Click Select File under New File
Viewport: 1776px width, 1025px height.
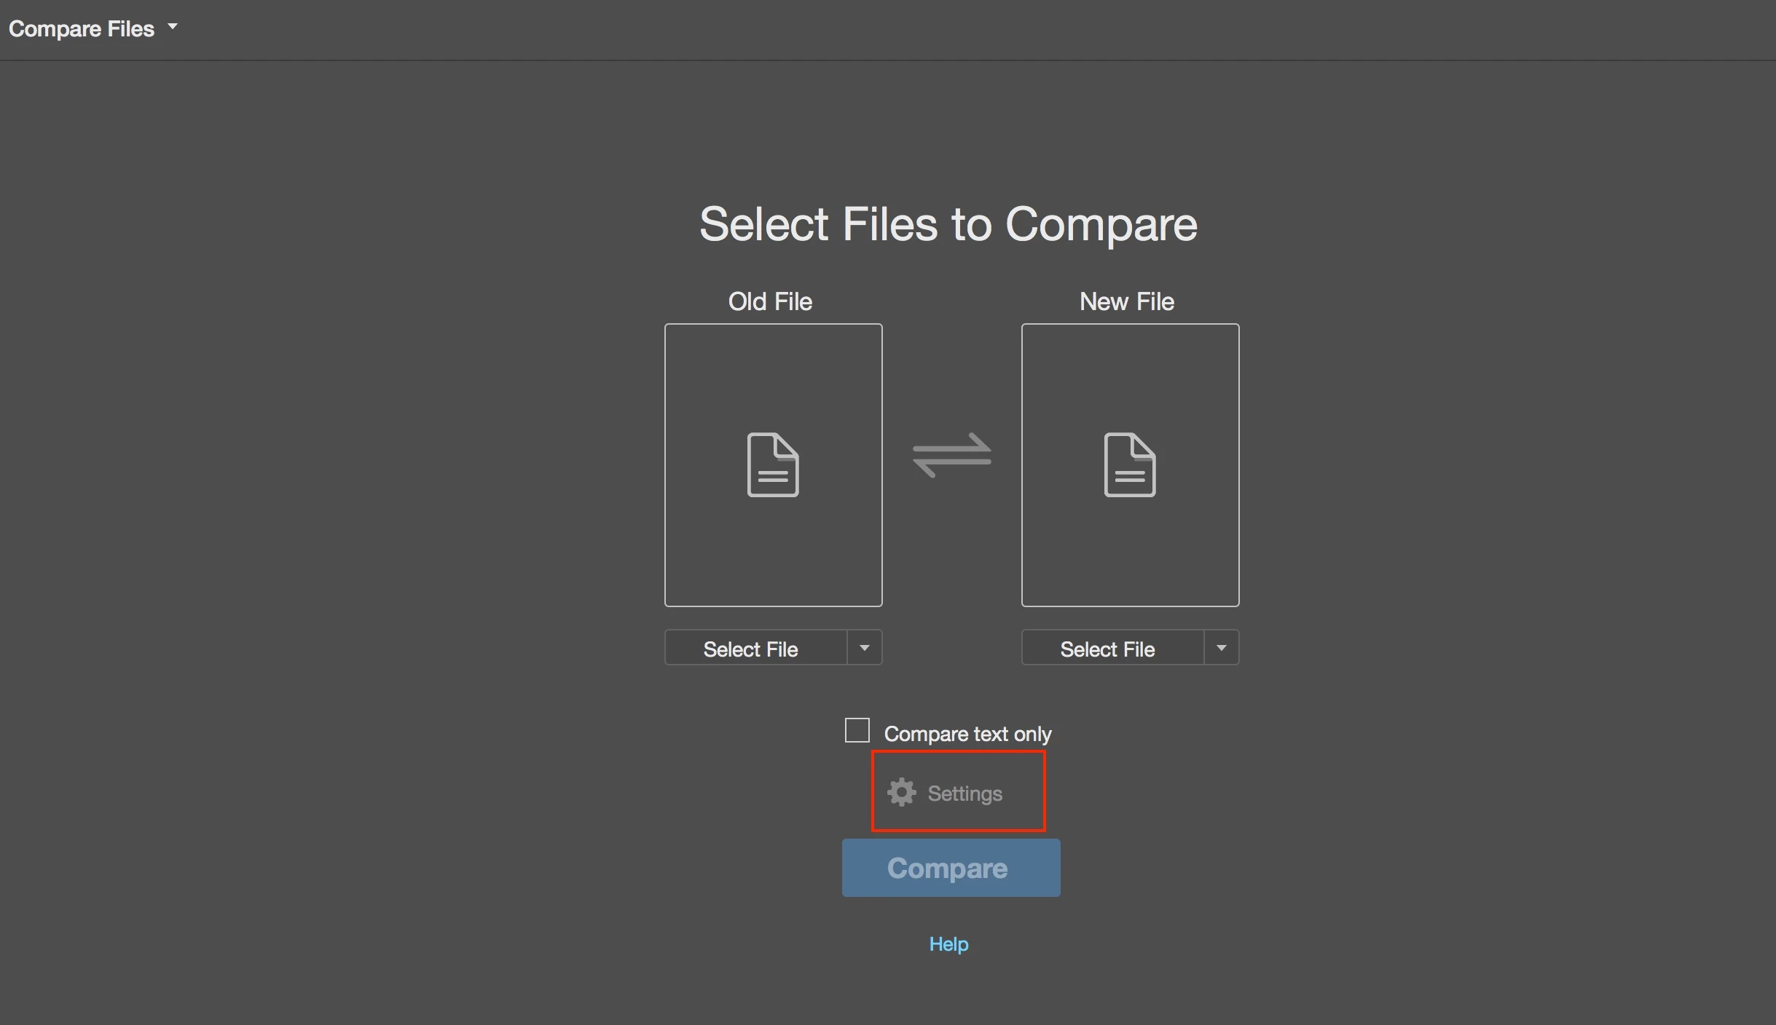pos(1112,647)
